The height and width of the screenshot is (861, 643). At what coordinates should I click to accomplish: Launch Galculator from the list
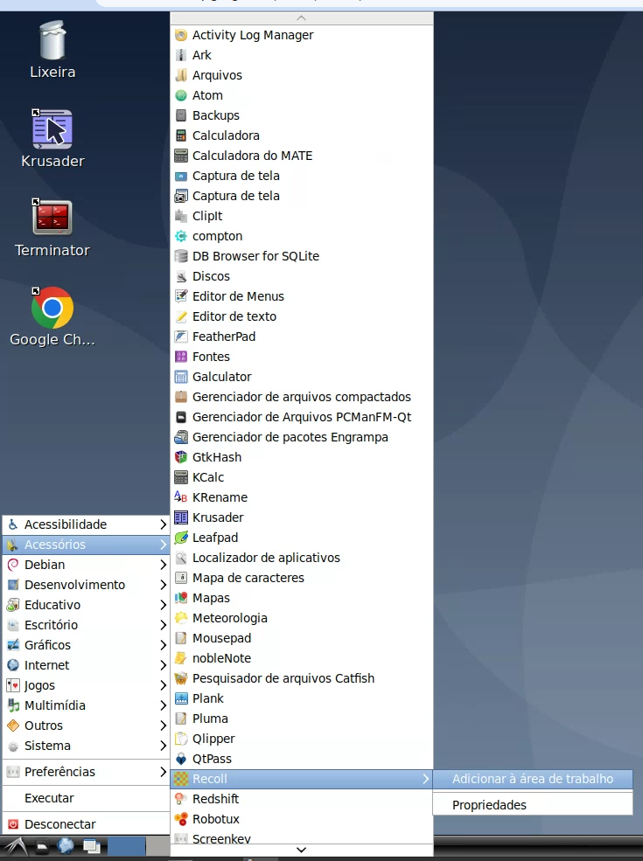302,377
